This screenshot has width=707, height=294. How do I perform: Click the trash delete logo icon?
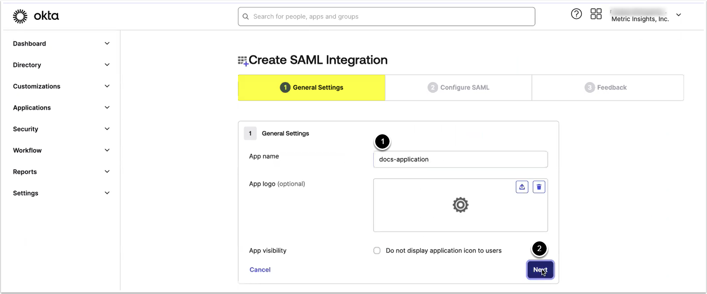pos(539,187)
